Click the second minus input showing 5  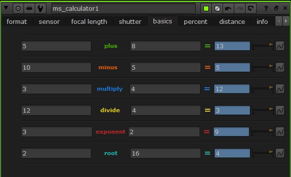(165, 67)
